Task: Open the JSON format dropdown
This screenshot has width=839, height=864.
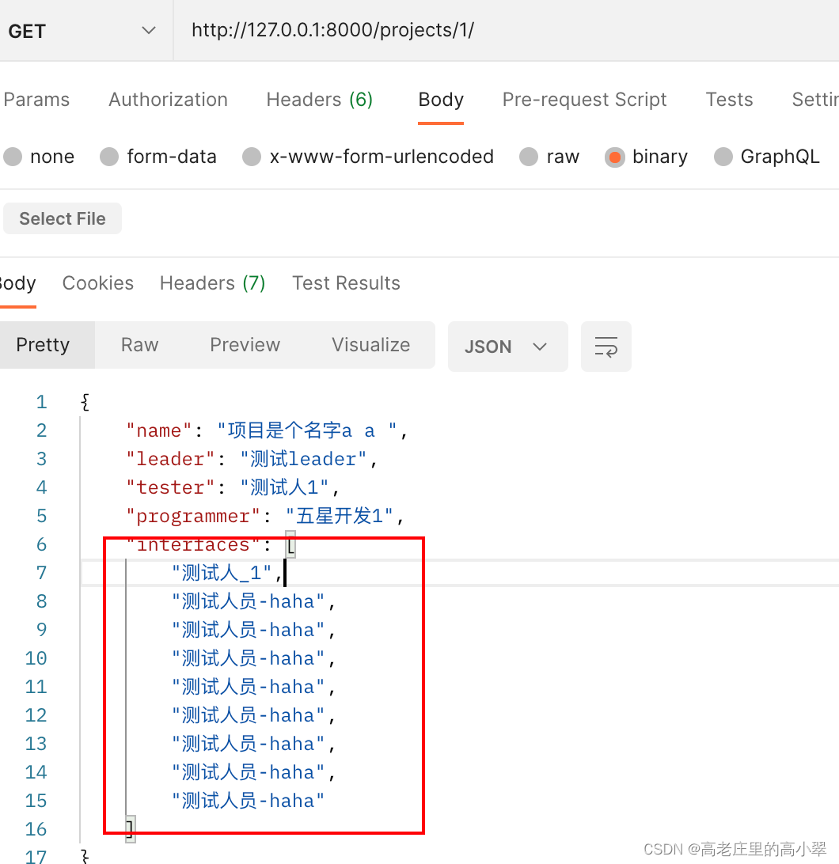Action: coord(507,347)
